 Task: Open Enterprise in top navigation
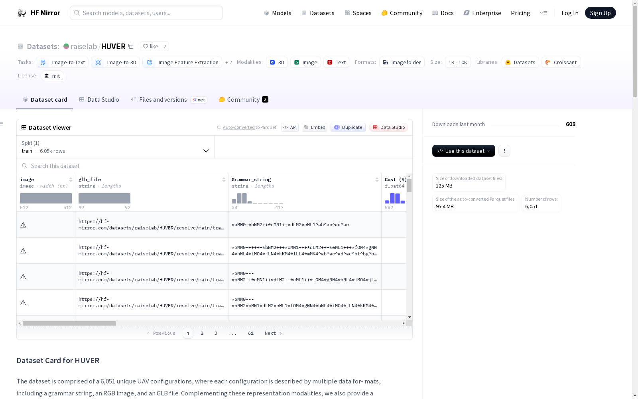click(482, 13)
